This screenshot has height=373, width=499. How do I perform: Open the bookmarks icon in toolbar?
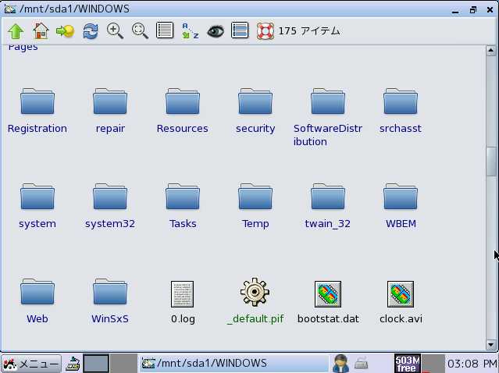[65, 31]
